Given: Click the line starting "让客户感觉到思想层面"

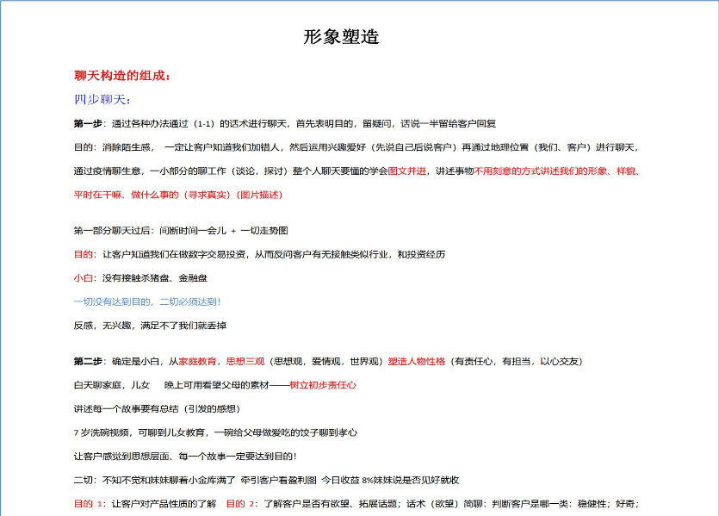Looking at the screenshot, I should pyautogui.click(x=185, y=457).
